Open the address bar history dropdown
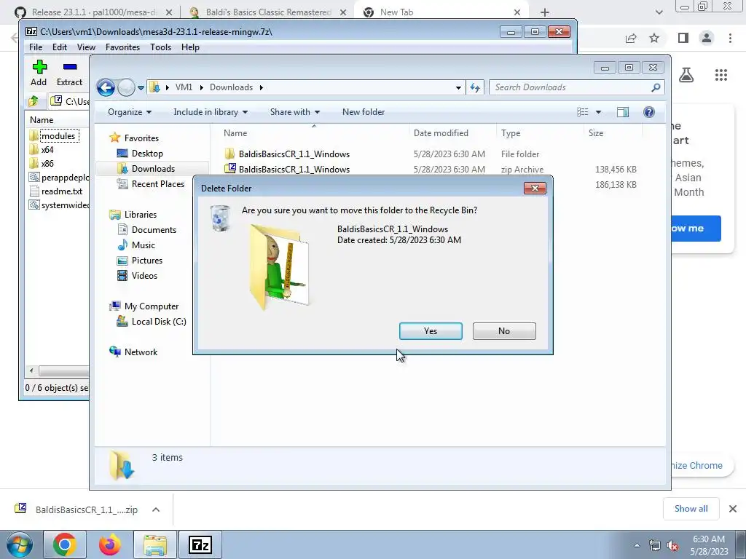This screenshot has width=746, height=559. [x=458, y=88]
